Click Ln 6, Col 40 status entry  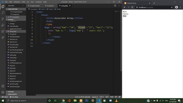[83, 97]
